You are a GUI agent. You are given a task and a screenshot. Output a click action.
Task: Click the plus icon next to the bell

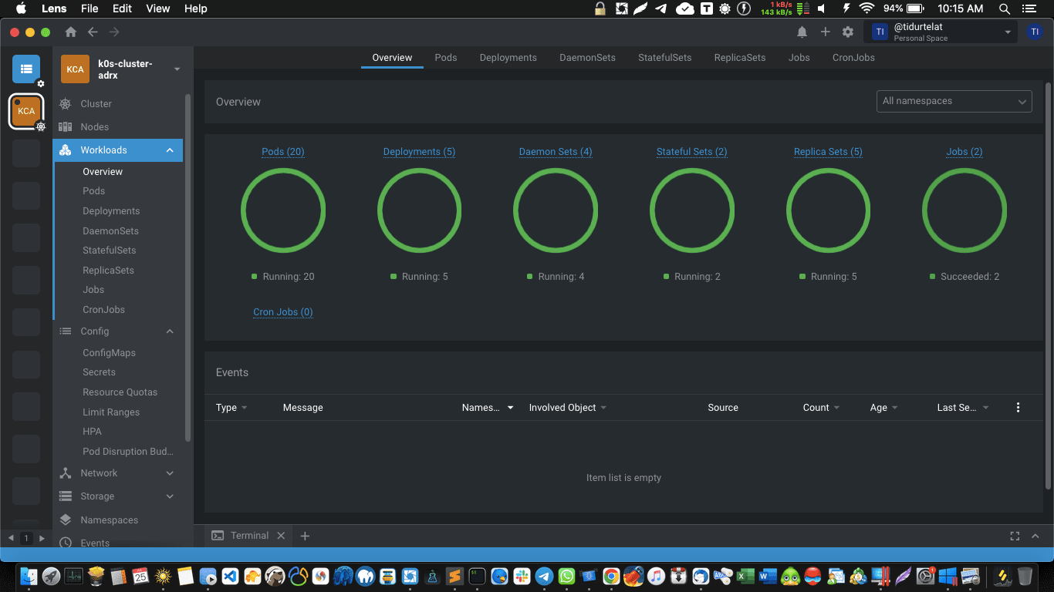[825, 32]
